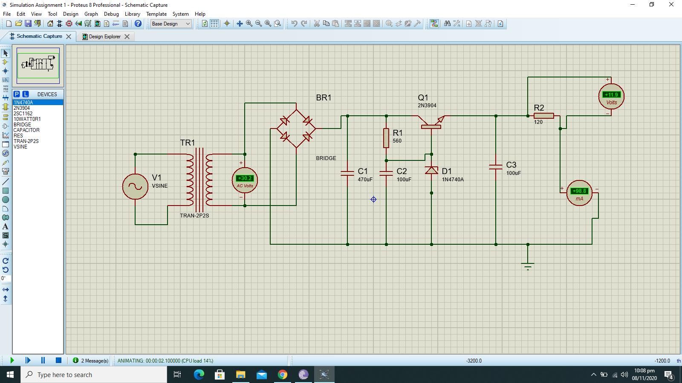Screen dimensions: 682x383
Task: Click the P pick devices button
Action: [17, 94]
